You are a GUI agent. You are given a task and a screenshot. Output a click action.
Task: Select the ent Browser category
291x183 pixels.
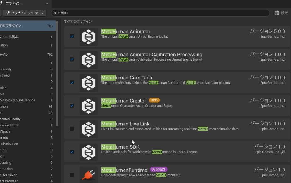pos(28,181)
